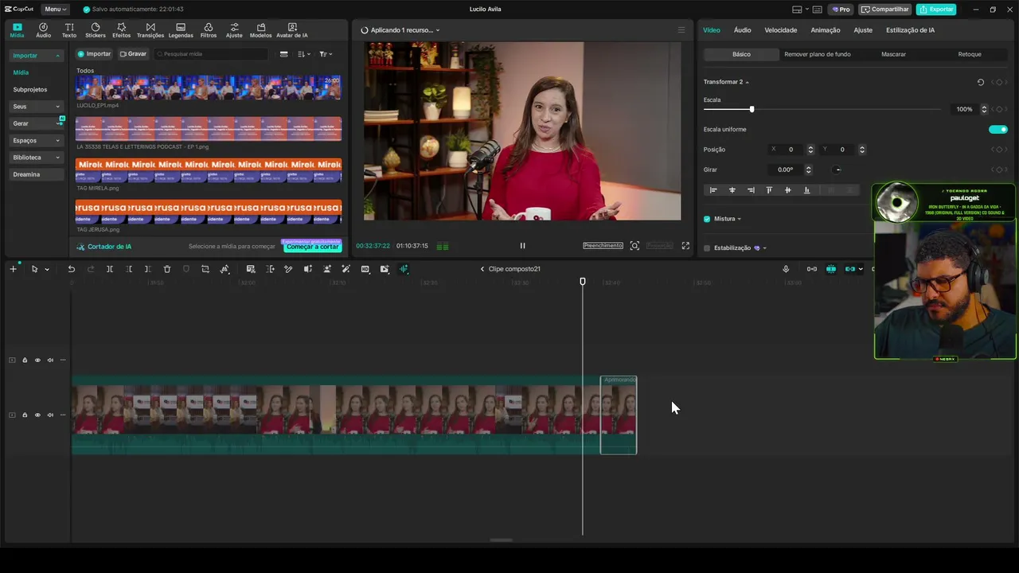Open the Ajuste tab in top toolbar
1019x573 pixels.
point(234,30)
